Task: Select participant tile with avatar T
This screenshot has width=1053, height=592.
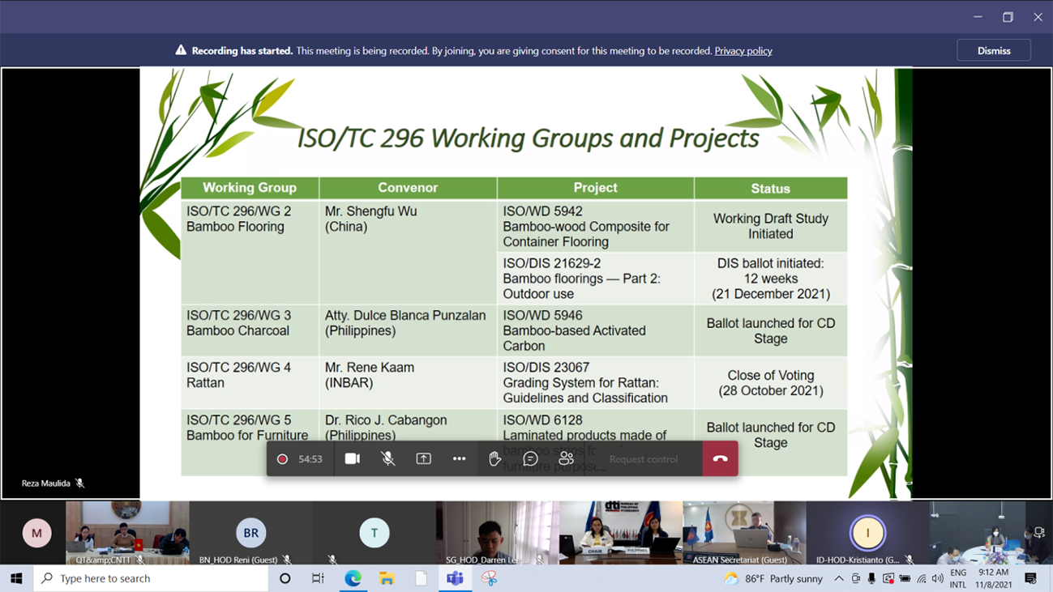Action: click(x=374, y=533)
